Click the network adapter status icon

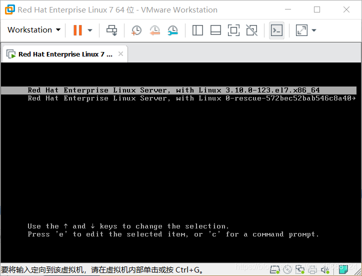tap(300, 269)
